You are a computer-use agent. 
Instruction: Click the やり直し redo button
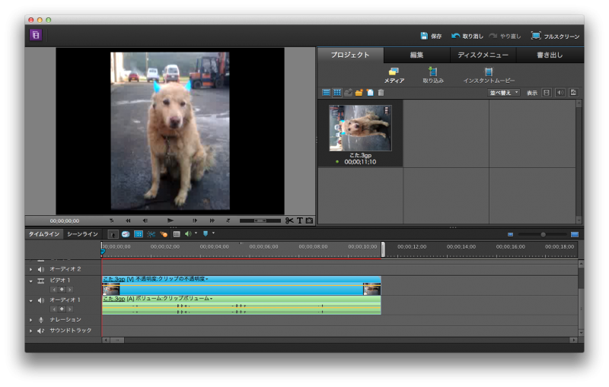pos(505,36)
